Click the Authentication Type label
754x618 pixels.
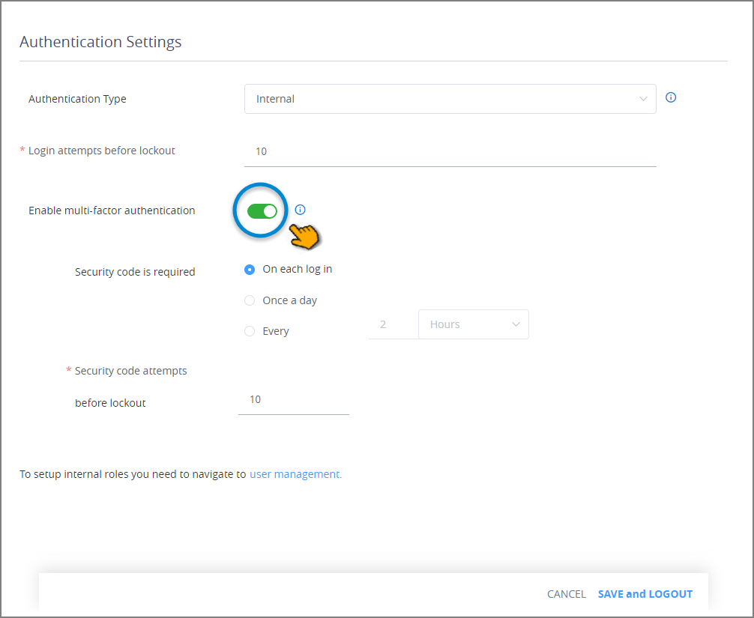pyautogui.click(x=77, y=99)
